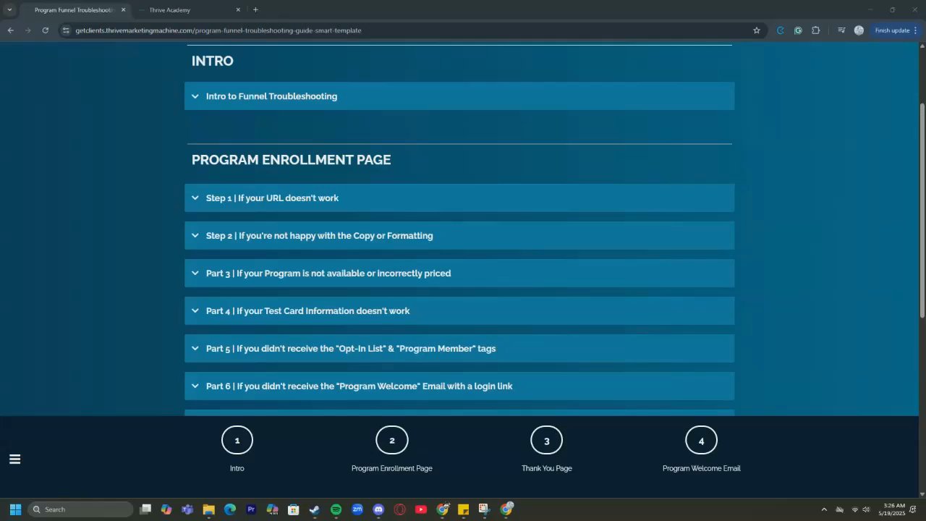Switch to the Thrive Academy tab
This screenshot has height=521, width=926.
coord(188,10)
